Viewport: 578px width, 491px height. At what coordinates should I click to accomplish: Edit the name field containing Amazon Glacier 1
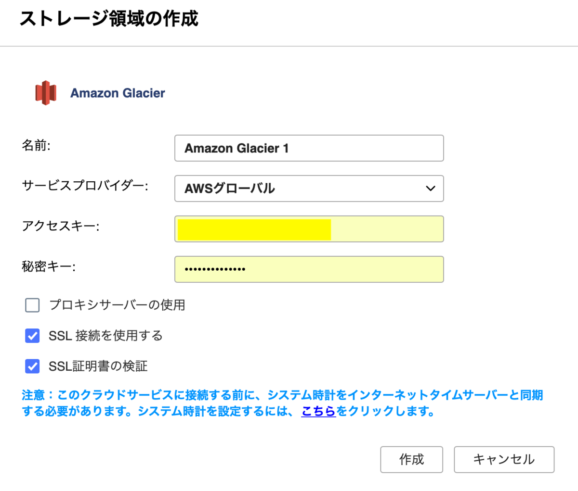coord(309,148)
